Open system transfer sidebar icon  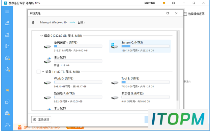pyautogui.click(x=7, y=113)
